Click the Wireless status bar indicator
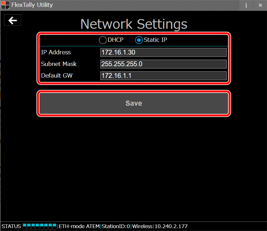The height and width of the screenshot is (231, 267). point(142,226)
